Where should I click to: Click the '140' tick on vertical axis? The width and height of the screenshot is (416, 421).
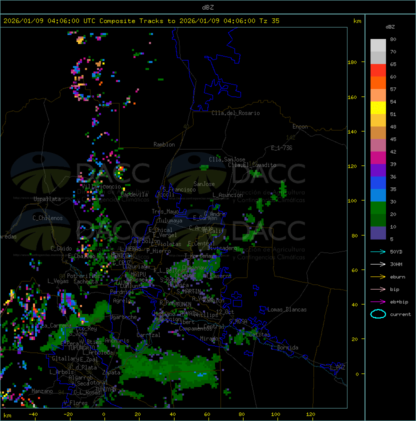(352, 132)
